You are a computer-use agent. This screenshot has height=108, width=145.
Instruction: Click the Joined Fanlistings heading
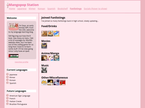(53, 18)
